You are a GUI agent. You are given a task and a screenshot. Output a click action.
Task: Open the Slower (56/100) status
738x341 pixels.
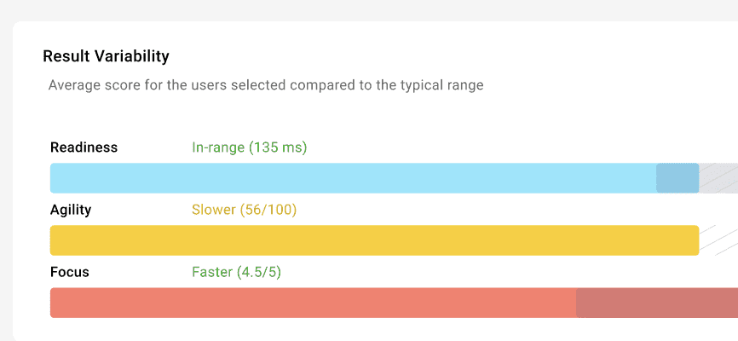click(245, 210)
